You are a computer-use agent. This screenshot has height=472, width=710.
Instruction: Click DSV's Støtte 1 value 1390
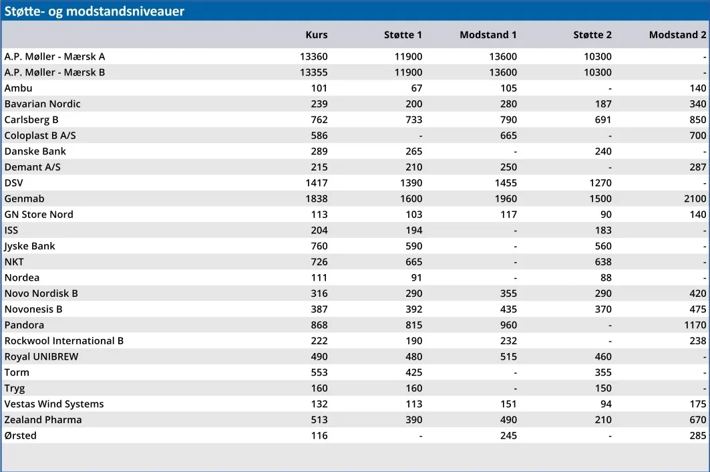pos(408,183)
